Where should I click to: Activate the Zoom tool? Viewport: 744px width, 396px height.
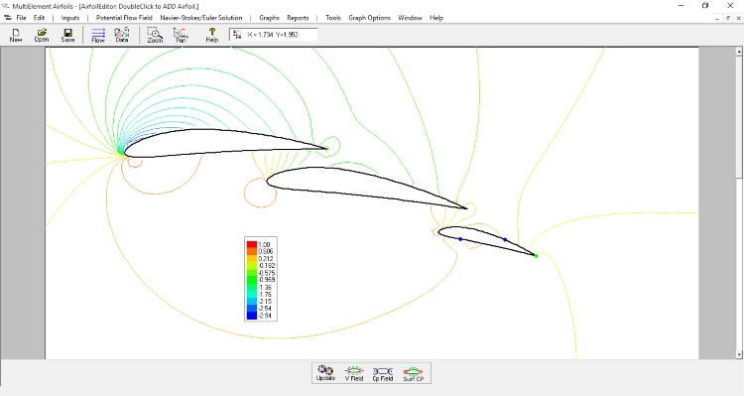point(155,35)
